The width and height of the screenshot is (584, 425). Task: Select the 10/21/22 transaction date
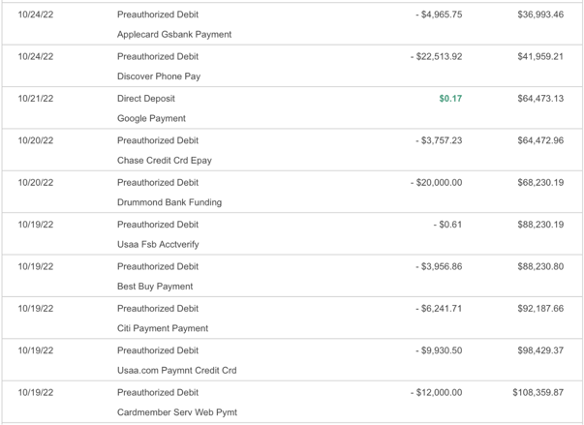[36, 99]
